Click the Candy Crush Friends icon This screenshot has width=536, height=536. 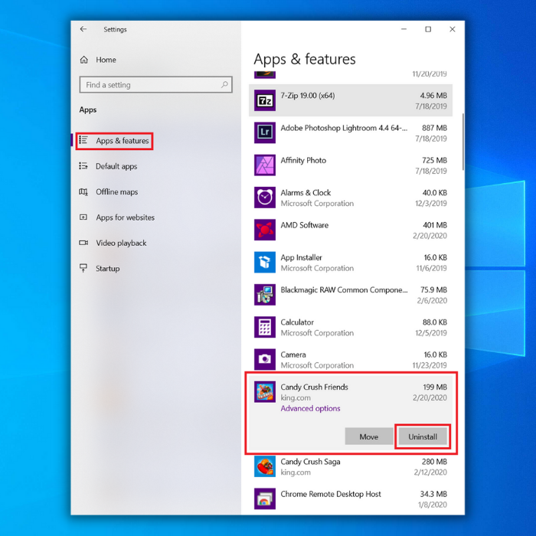(x=265, y=392)
